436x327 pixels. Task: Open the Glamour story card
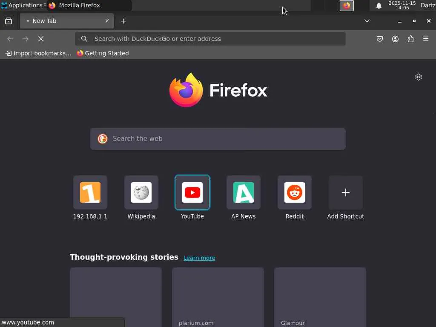click(x=320, y=297)
